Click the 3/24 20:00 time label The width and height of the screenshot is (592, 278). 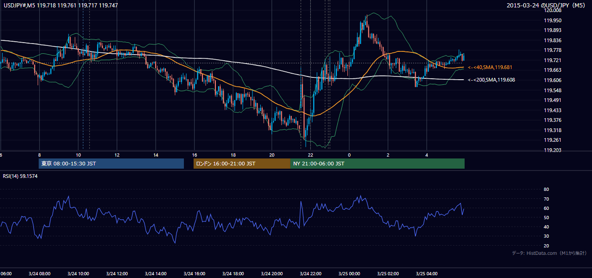coord(272,274)
